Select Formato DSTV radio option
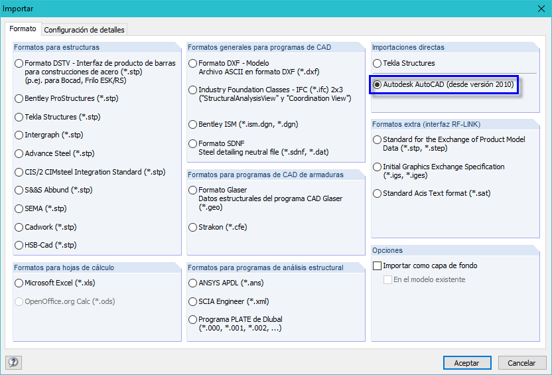The width and height of the screenshot is (552, 375). (19, 63)
